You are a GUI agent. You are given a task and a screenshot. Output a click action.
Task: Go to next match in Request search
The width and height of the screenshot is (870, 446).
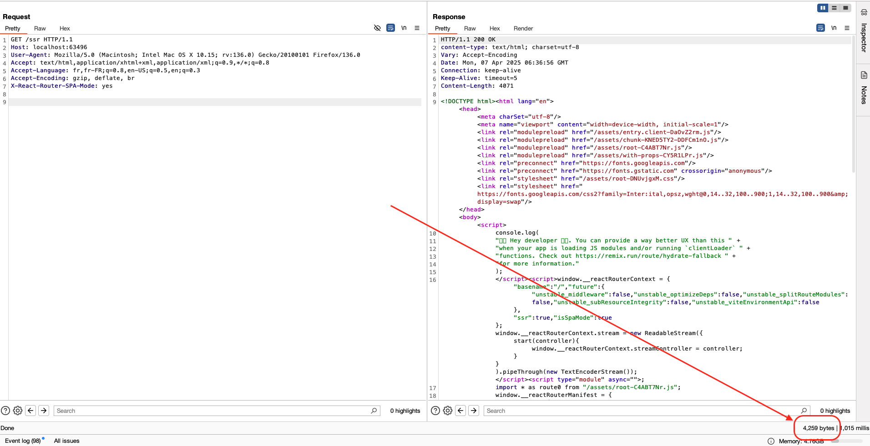(44, 411)
